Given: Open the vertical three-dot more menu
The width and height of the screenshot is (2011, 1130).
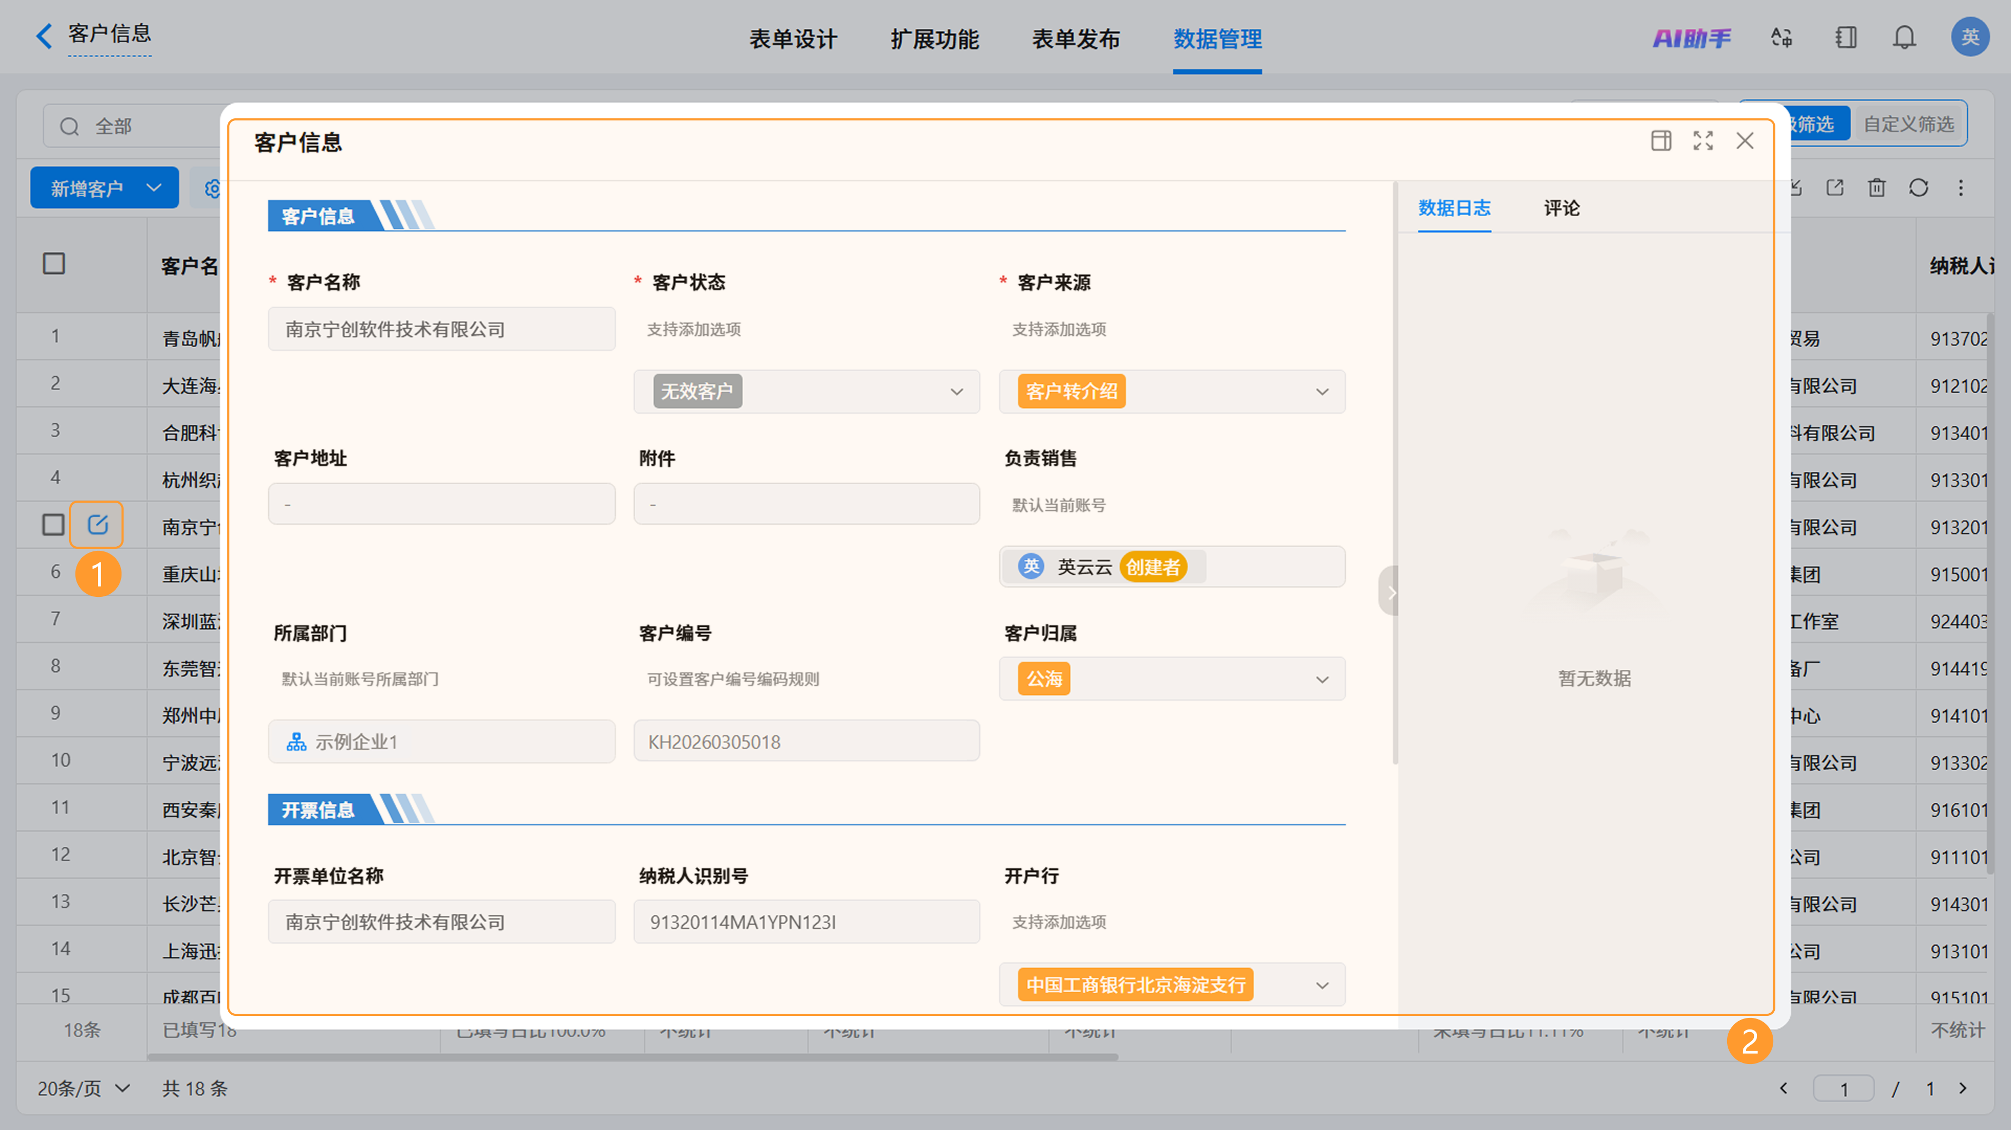Looking at the screenshot, I should pyautogui.click(x=1961, y=187).
